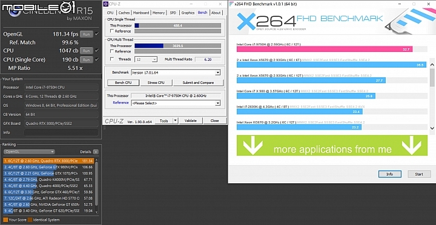The image size is (436, 225).
Task: Run the CPU test in Cinebench
Action: 86,51
